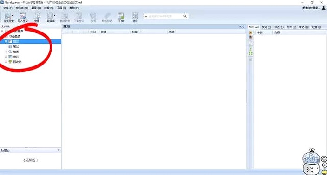Sort records by the 作者 column header
The height and width of the screenshot is (175, 327).
pyautogui.click(x=115, y=32)
